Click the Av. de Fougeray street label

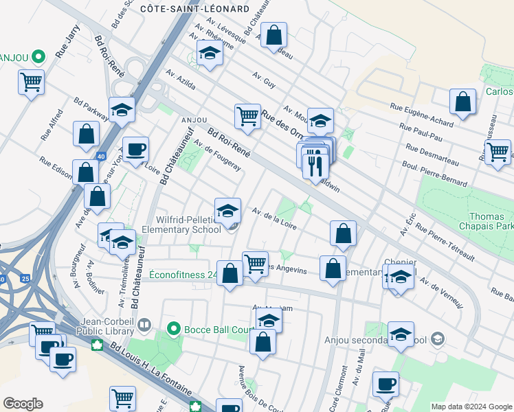point(217,155)
